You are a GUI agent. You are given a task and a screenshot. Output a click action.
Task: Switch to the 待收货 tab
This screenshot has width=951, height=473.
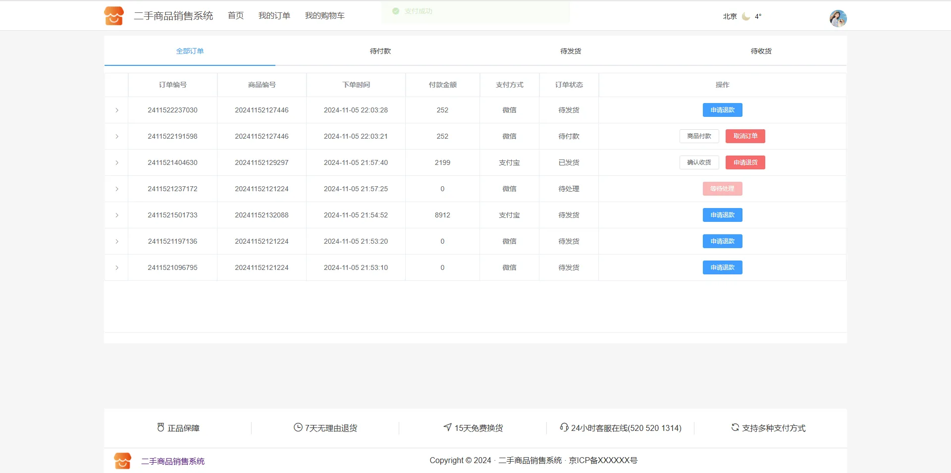point(761,51)
